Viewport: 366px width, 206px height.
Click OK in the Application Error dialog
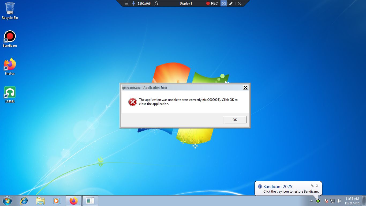point(234,120)
